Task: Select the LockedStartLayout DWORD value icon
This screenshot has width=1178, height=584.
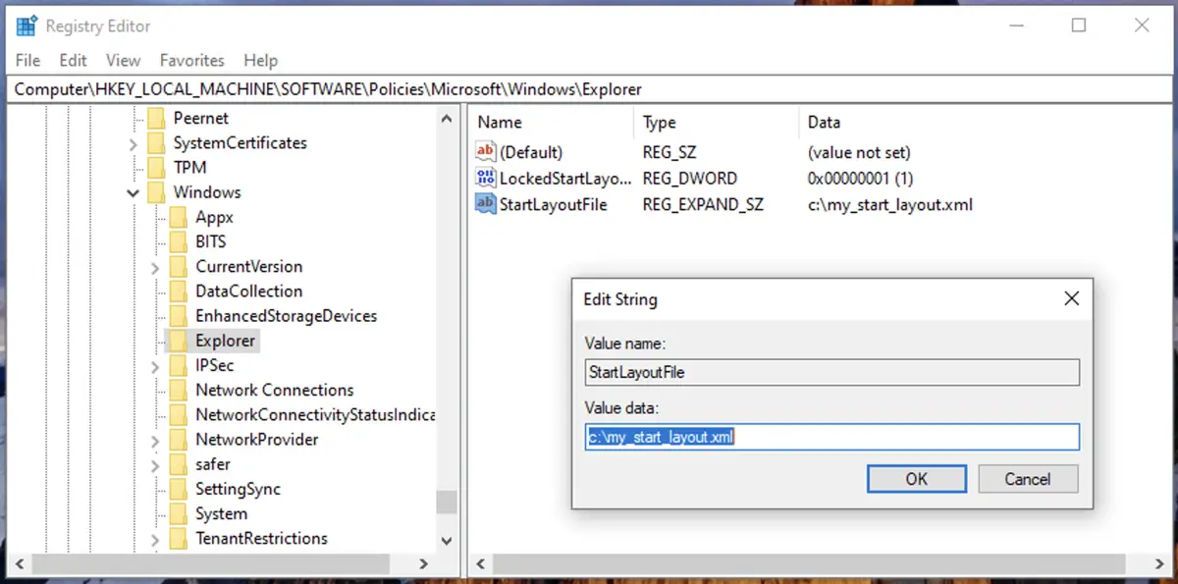Action: (x=485, y=179)
